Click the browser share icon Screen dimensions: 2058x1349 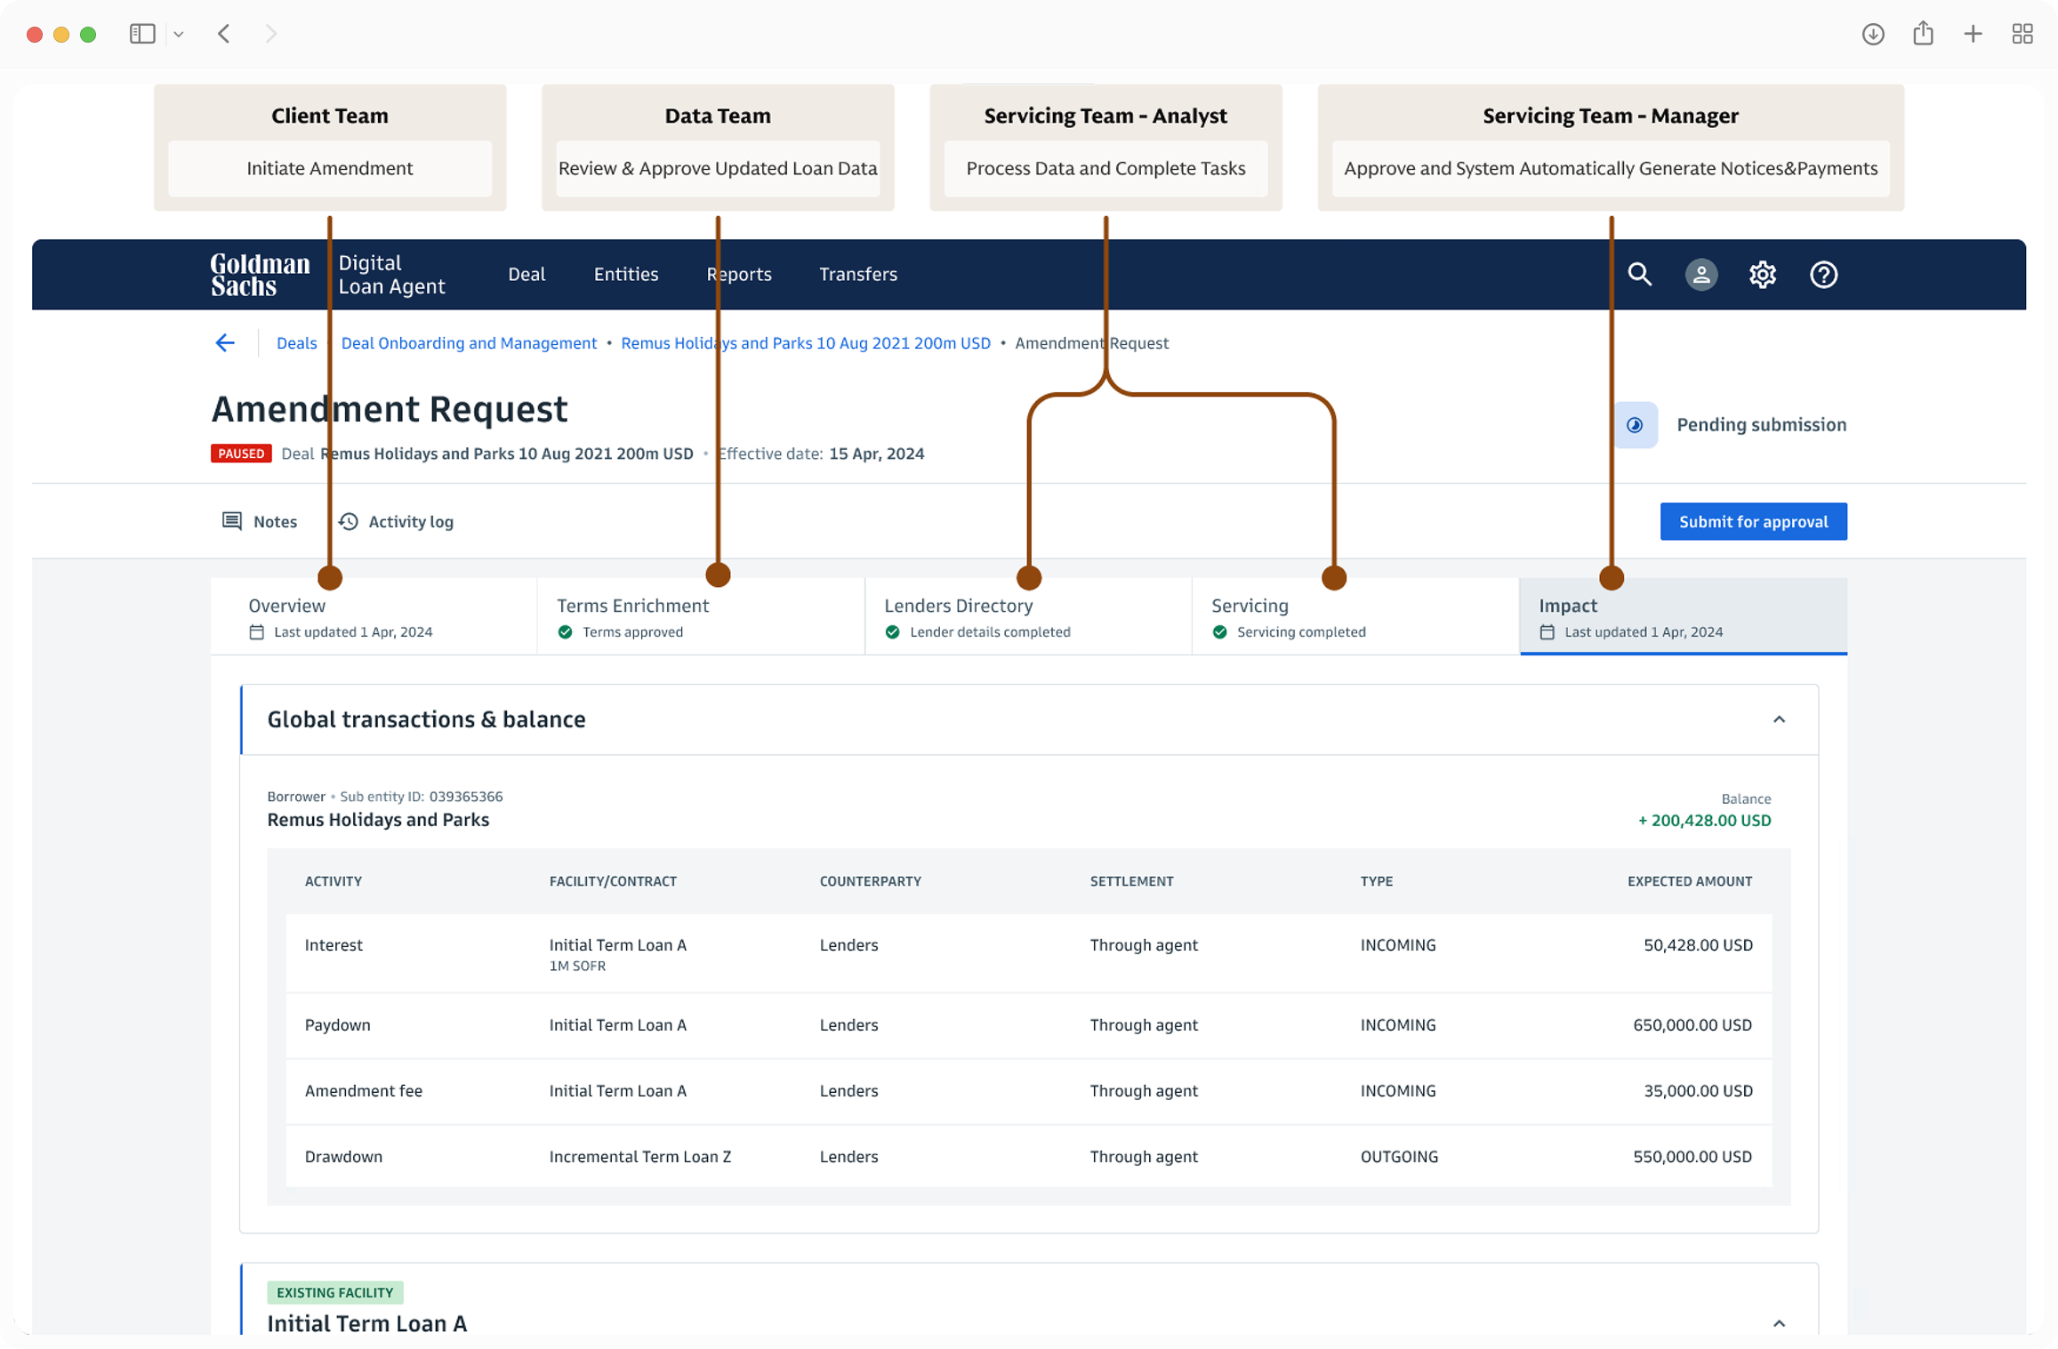(1923, 33)
